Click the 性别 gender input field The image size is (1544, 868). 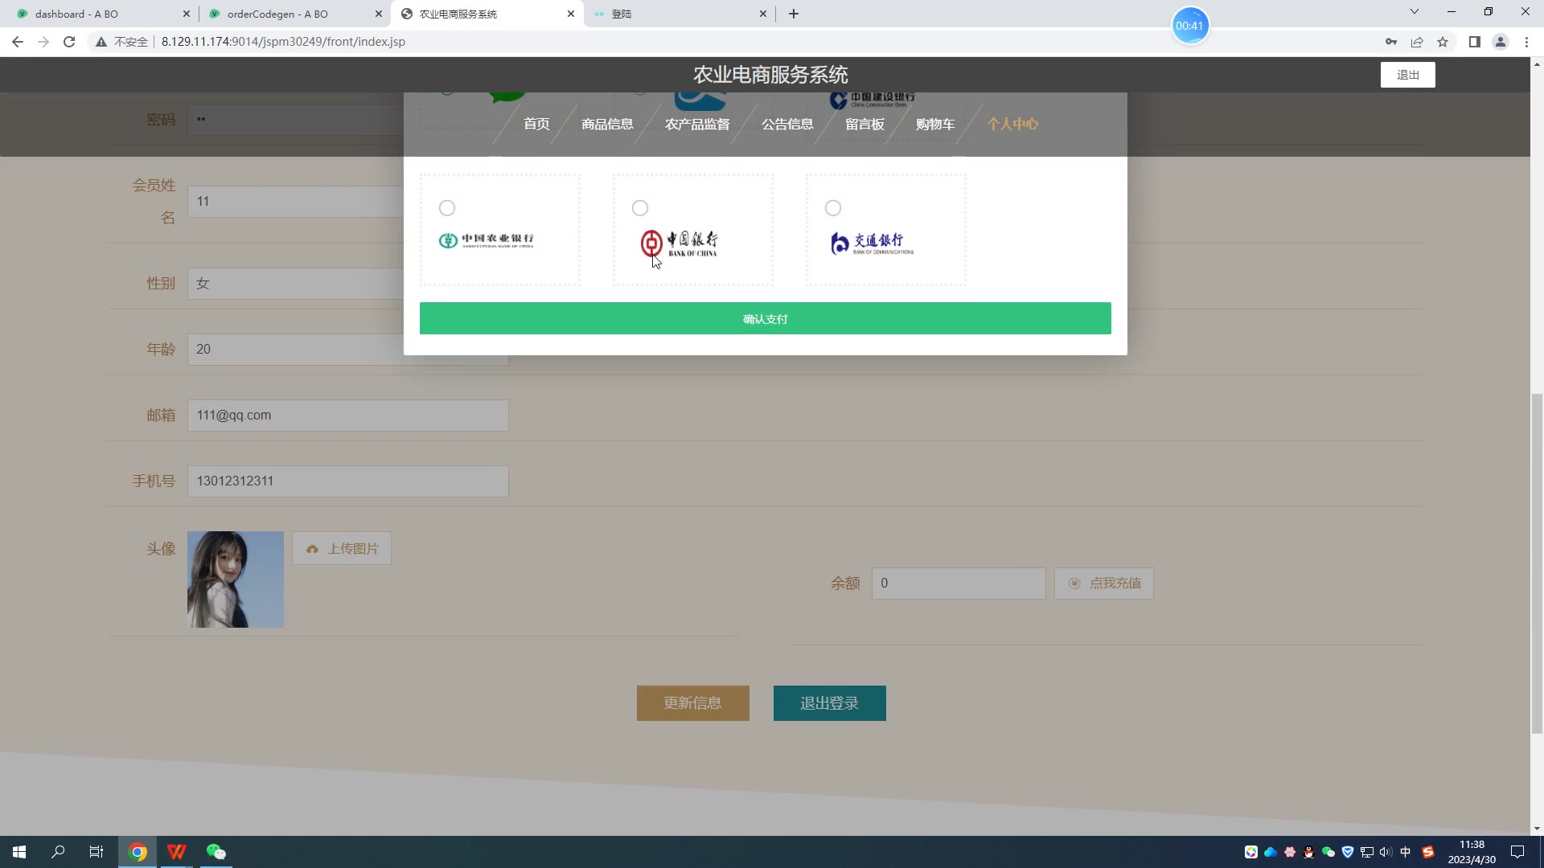click(295, 284)
